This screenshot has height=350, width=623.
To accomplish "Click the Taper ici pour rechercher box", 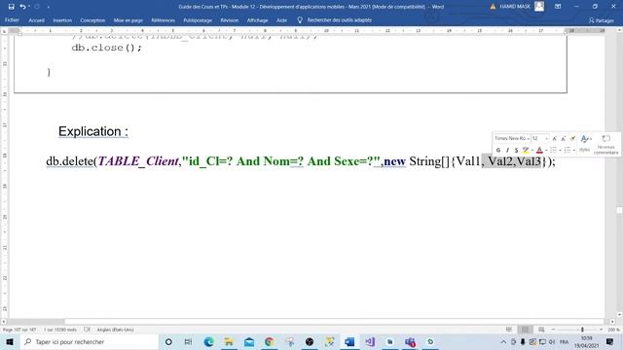I will coord(89,341).
